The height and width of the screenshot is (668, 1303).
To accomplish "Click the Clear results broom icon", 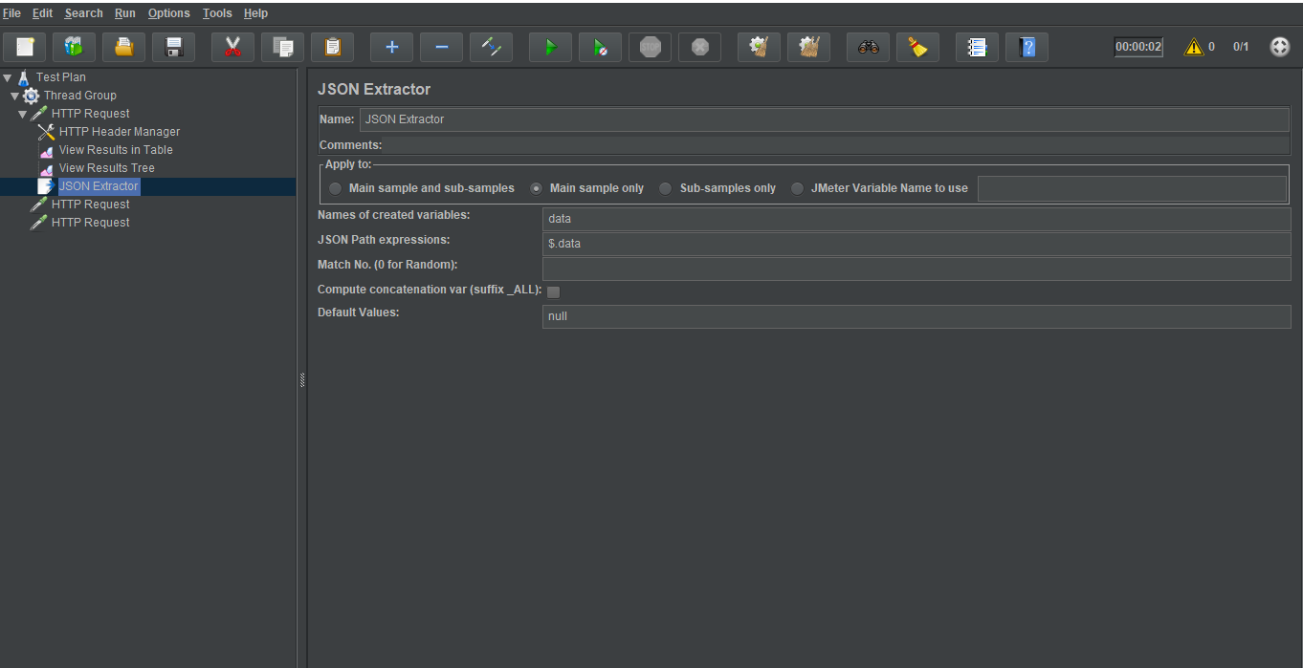I will tap(759, 46).
